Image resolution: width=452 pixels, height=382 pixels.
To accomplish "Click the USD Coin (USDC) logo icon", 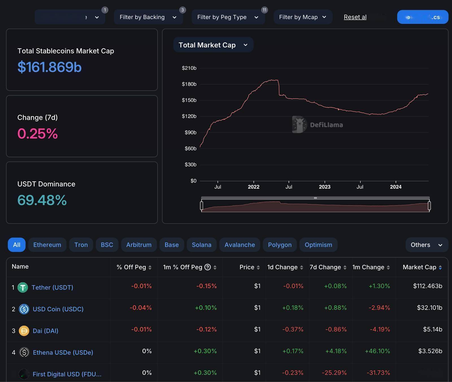I will pos(24,309).
